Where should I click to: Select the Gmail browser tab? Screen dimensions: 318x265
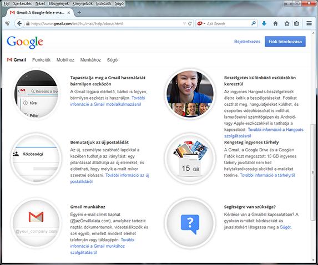click(x=40, y=13)
